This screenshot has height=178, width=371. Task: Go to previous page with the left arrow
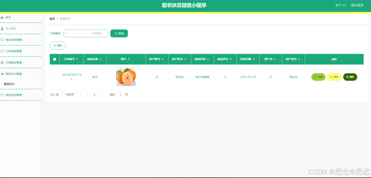[x=87, y=95]
